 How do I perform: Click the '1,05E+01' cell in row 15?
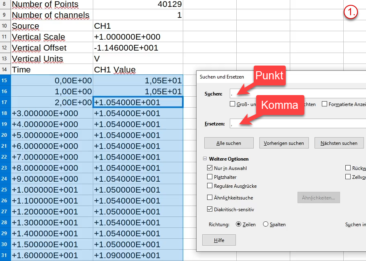pos(138,81)
